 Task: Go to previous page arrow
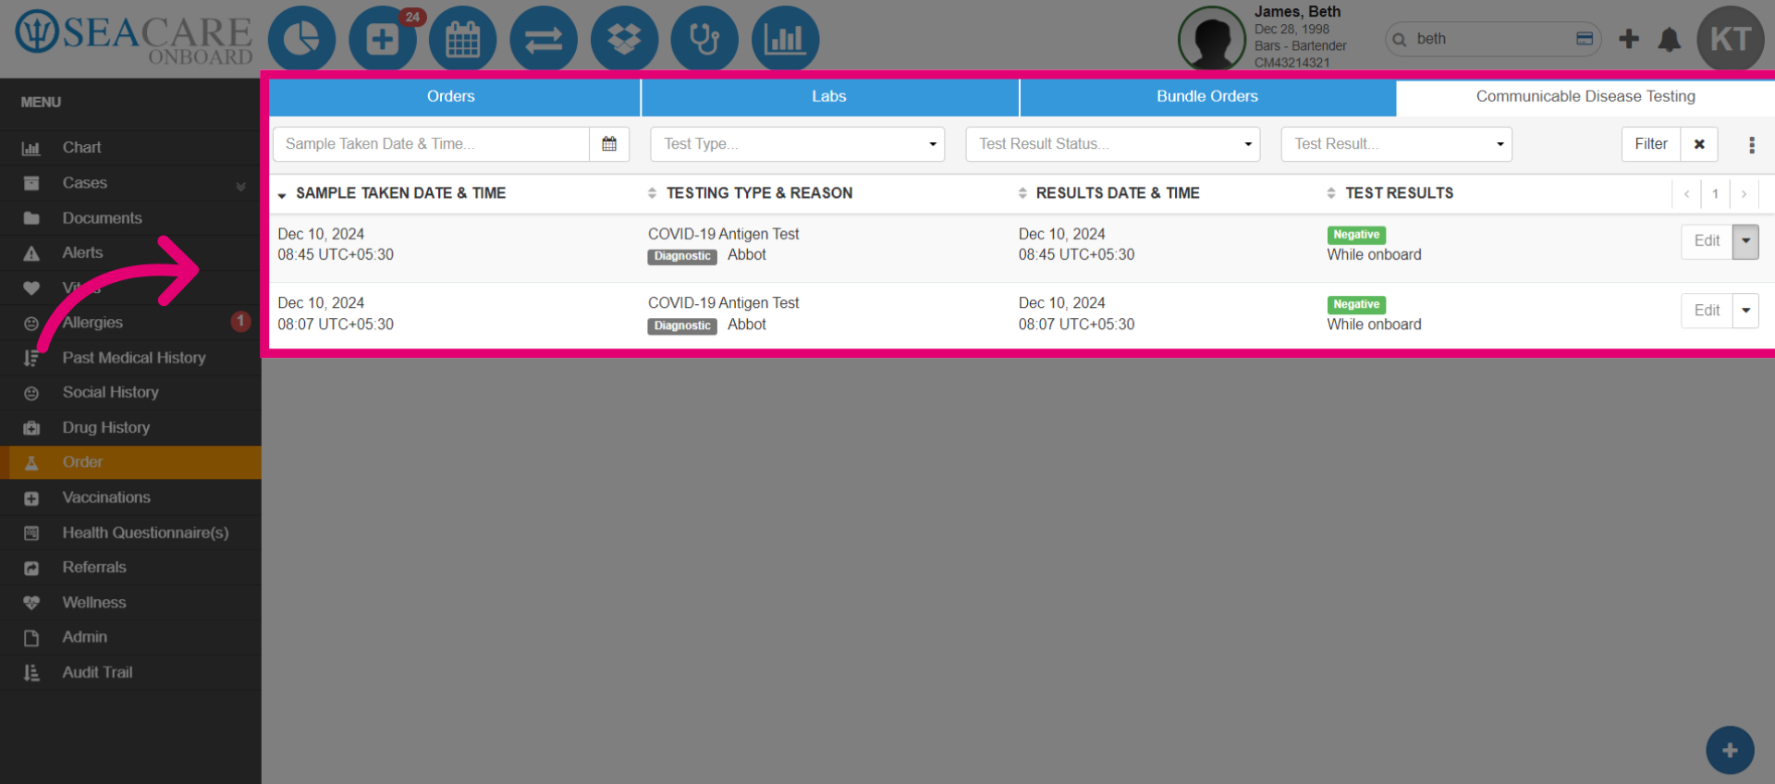click(1687, 194)
